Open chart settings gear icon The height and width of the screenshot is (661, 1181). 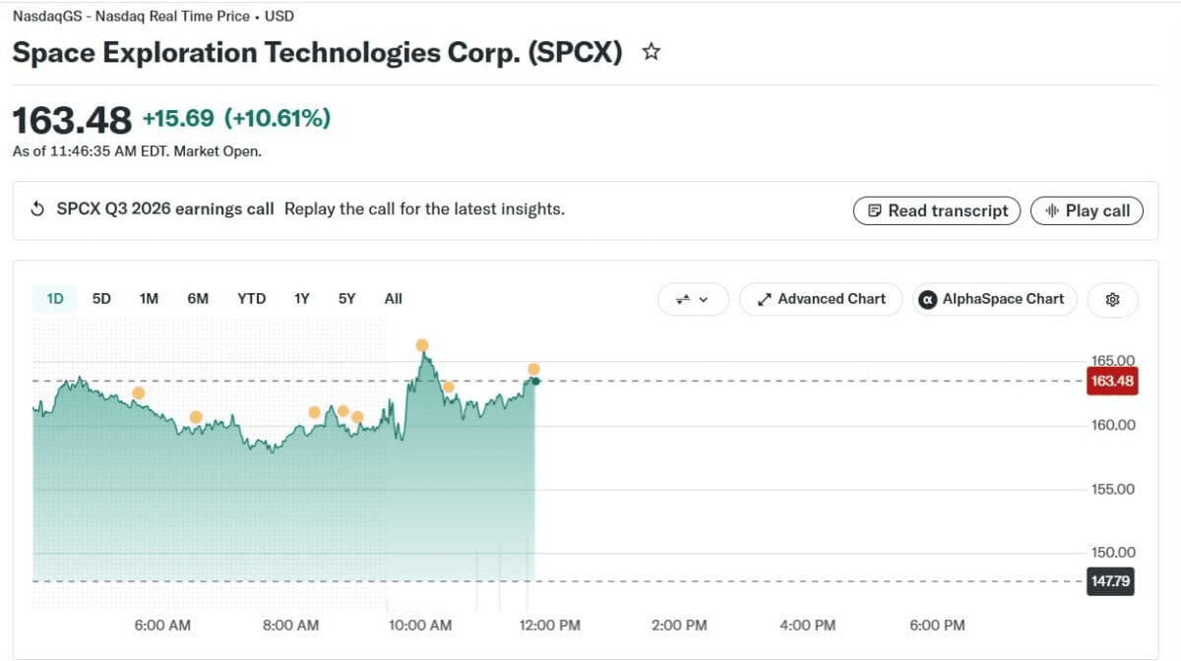pos(1113,299)
